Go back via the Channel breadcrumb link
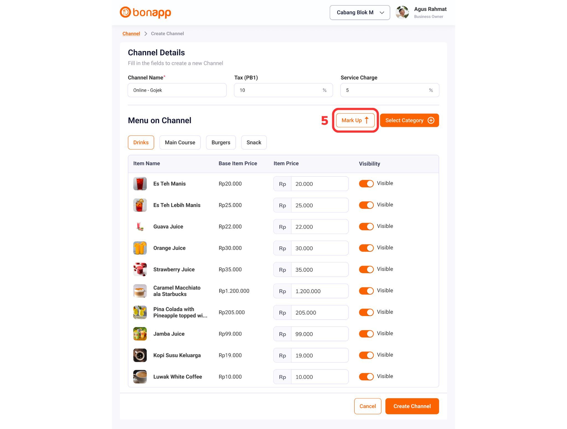This screenshot has width=567, height=429. click(131, 33)
